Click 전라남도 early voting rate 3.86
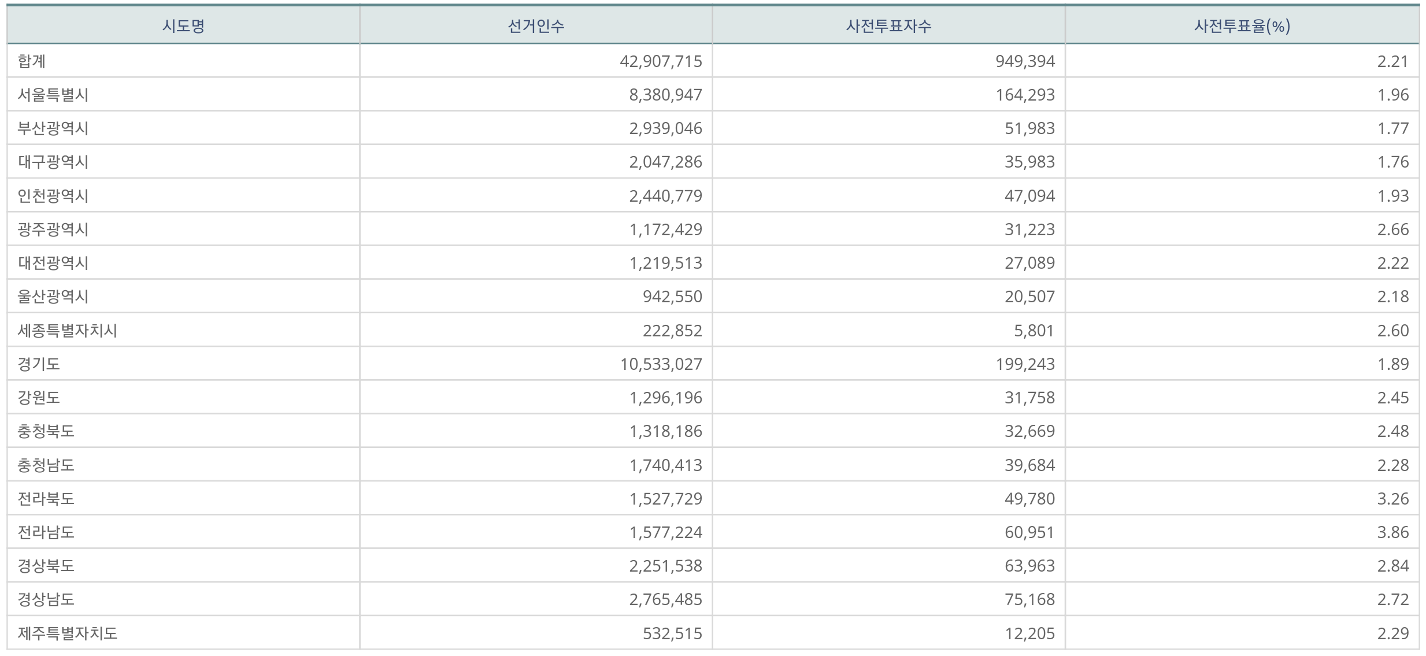 (1392, 532)
